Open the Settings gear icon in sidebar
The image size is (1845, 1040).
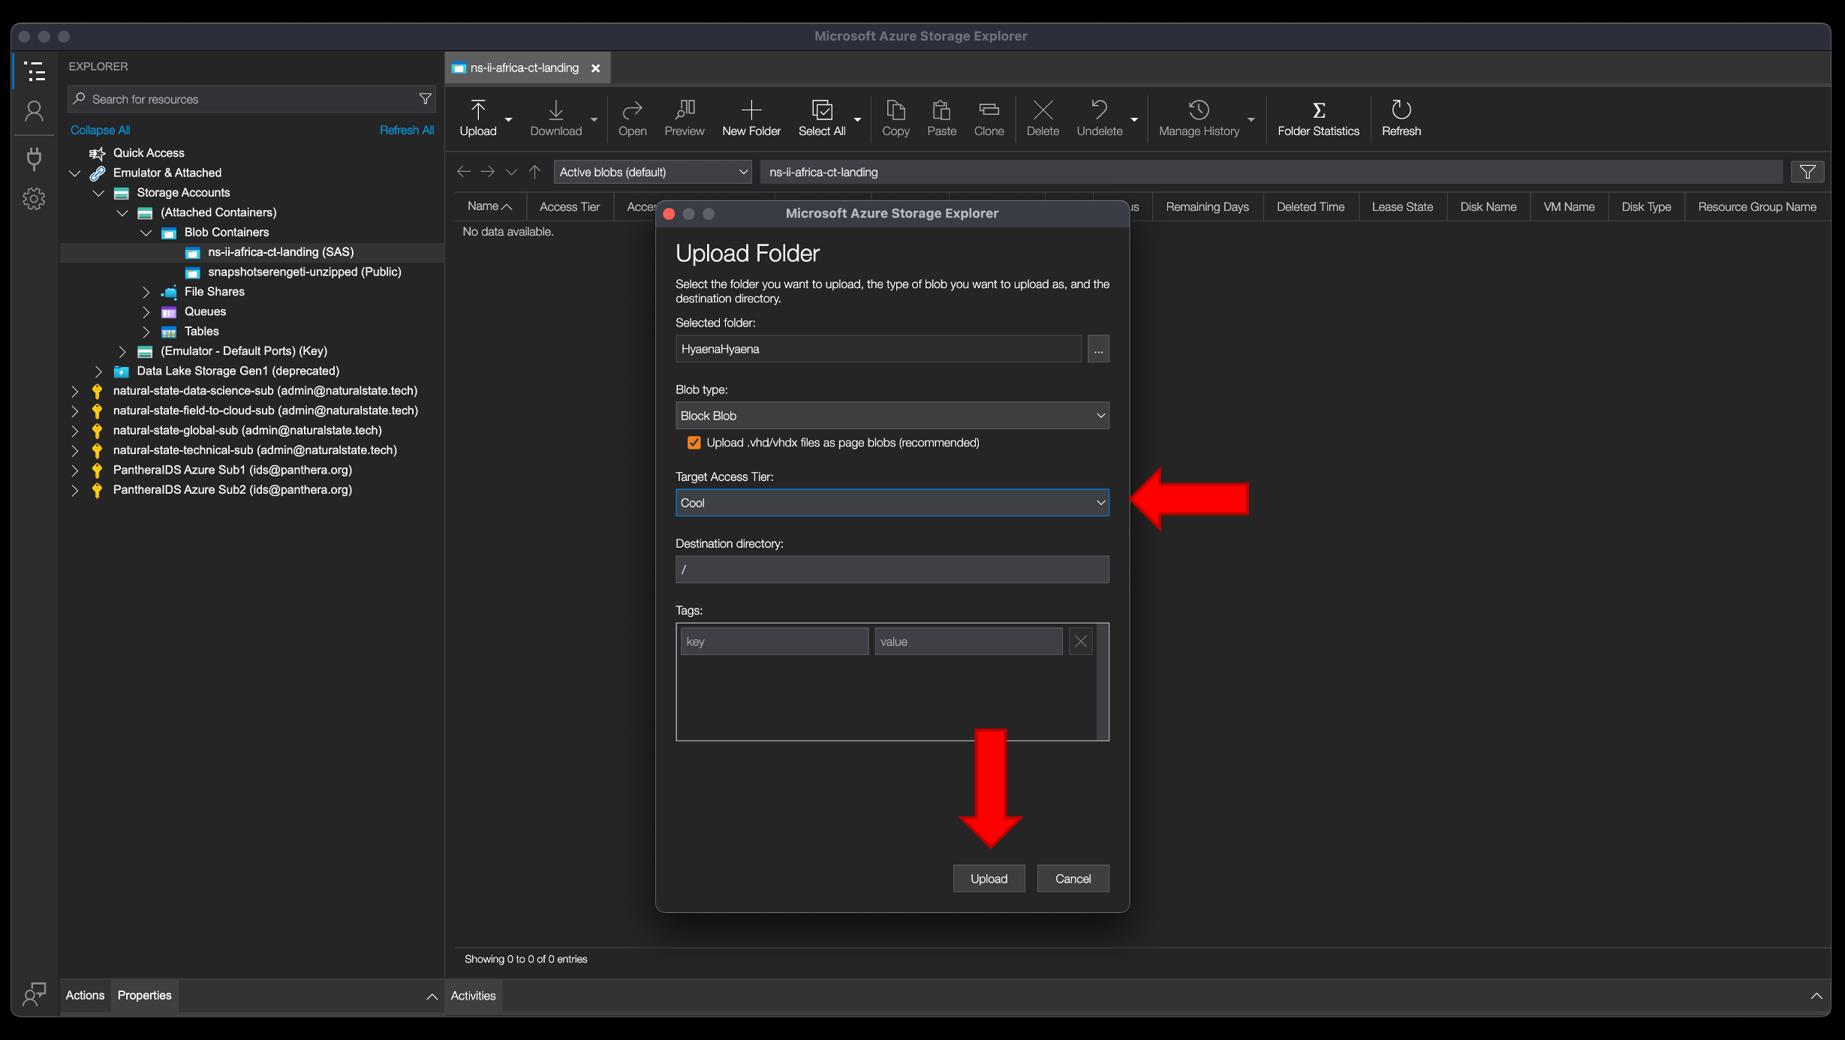coord(35,199)
